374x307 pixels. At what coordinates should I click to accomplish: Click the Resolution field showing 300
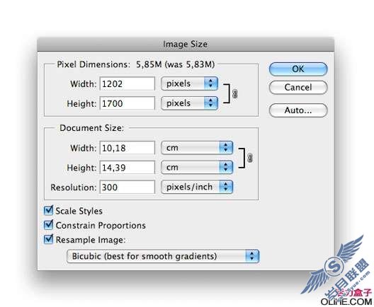tap(127, 187)
